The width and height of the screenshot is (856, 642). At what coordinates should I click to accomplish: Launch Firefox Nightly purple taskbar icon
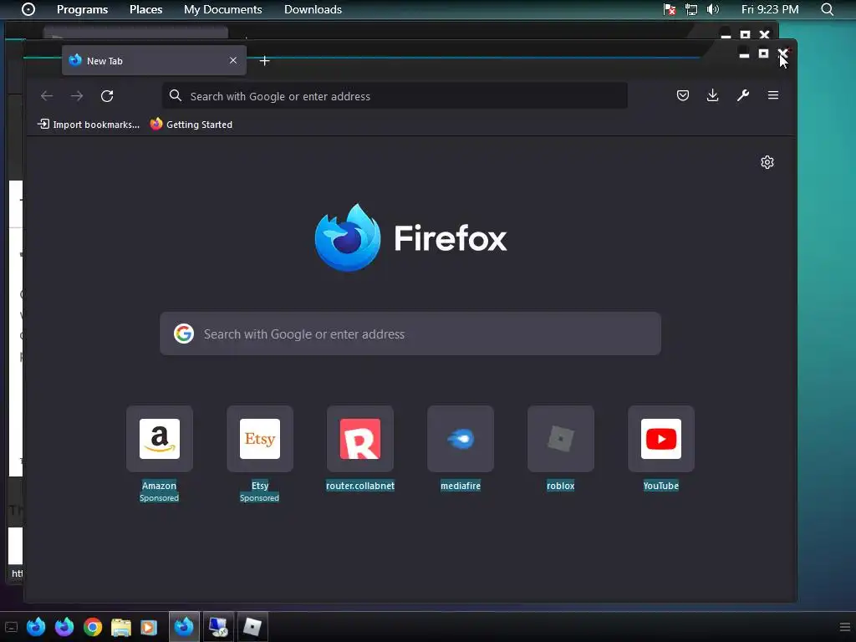[x=64, y=627]
